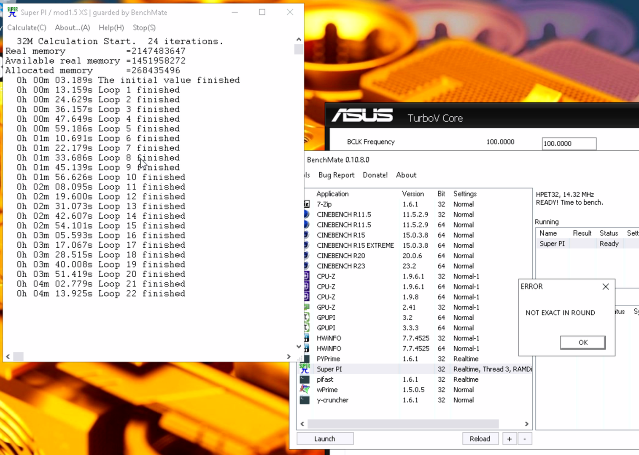
Task: Open the Calculate(C) menu
Action: tap(27, 27)
